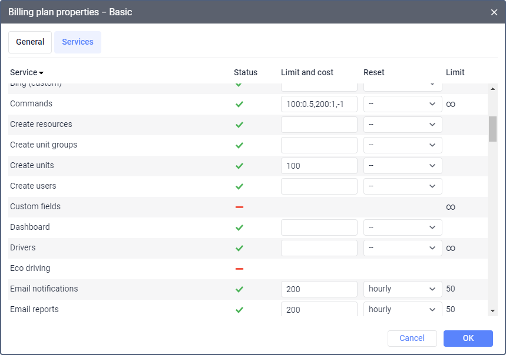Toggle the Eco driving red status icon

239,269
